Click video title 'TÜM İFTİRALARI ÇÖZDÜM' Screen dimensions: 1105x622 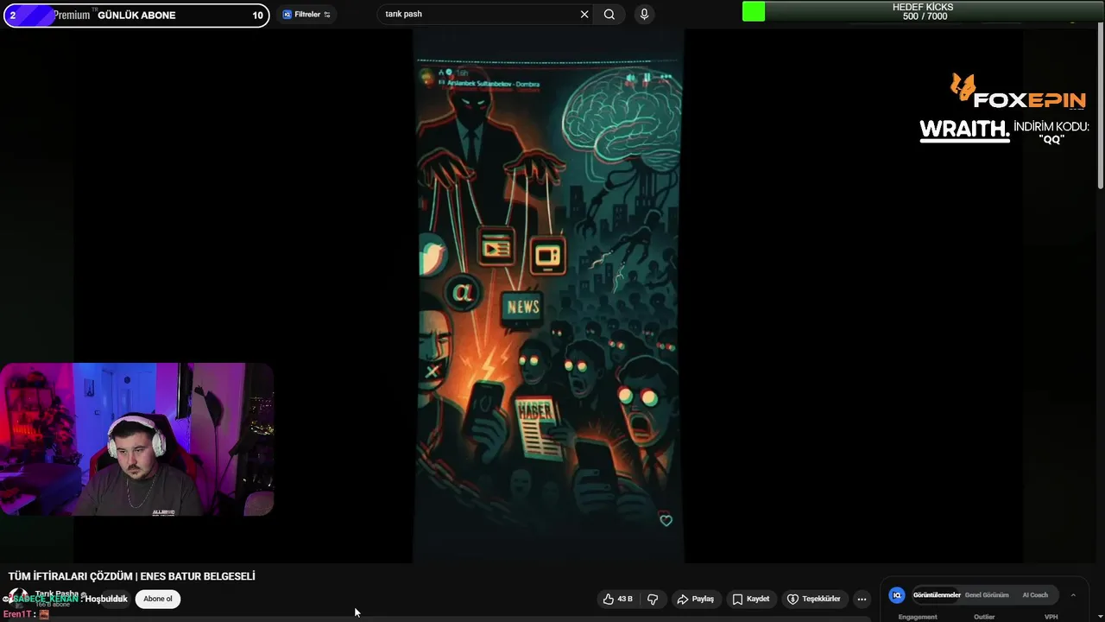[x=132, y=576]
